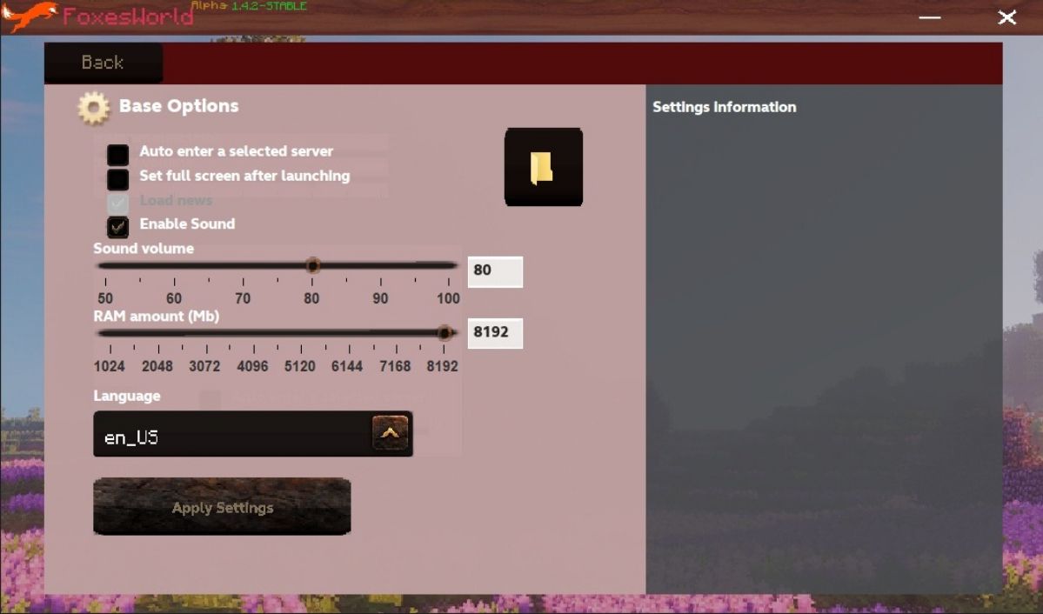The width and height of the screenshot is (1043, 614).
Task: Click the Settings Information heading
Action: (x=724, y=107)
